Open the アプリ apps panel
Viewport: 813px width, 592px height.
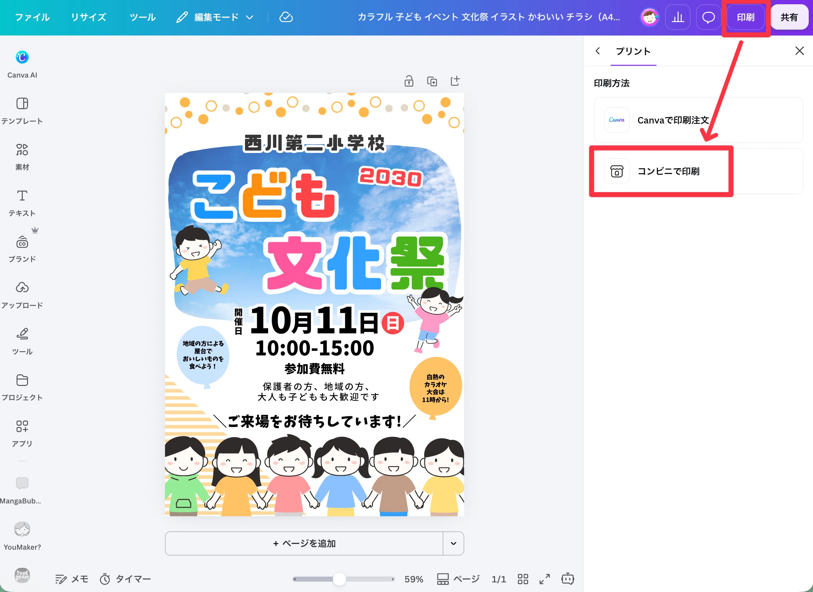point(22,433)
